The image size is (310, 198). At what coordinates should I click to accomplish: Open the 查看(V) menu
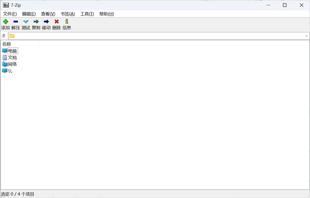(48, 14)
